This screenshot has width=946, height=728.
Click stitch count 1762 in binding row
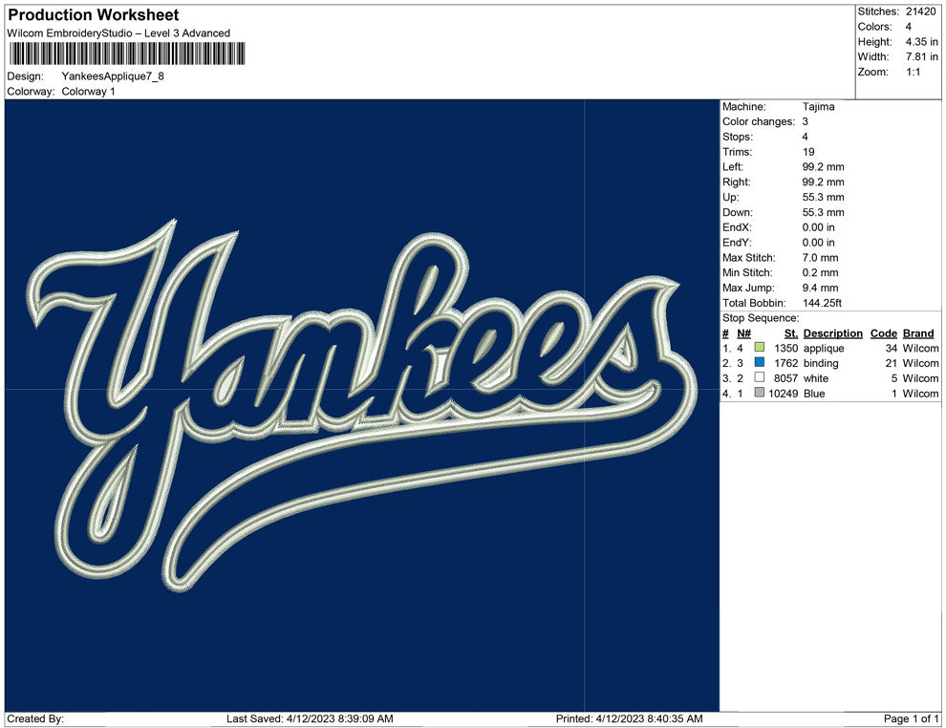(x=786, y=363)
